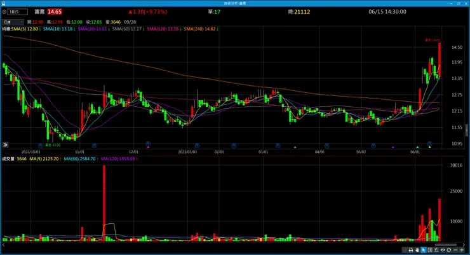Click the SMA(10) 13.18 indicator label
The height and width of the screenshot is (255, 470).
pyautogui.click(x=59, y=29)
